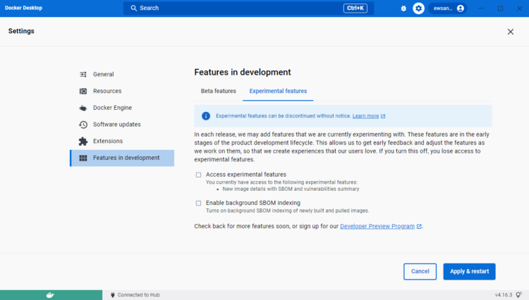This screenshot has height=300, width=529.
Task: Open Docker Engine whale icon section
Action: pos(83,108)
